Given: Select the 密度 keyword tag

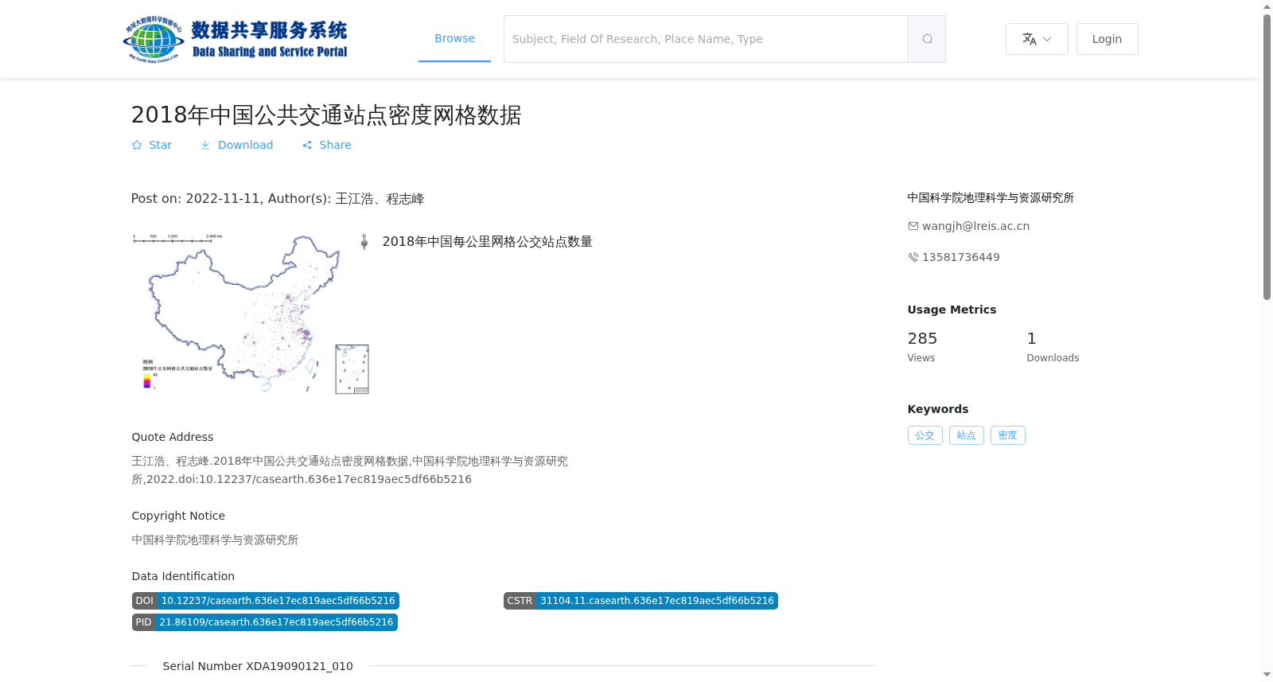Looking at the screenshot, I should [1007, 435].
